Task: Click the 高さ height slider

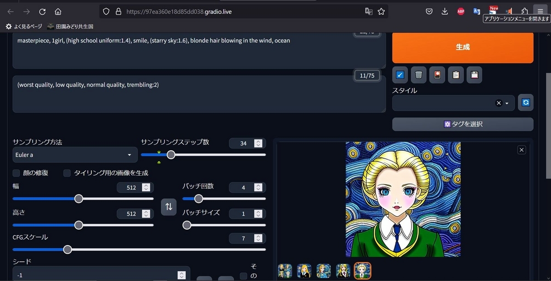Action: pyautogui.click(x=83, y=225)
